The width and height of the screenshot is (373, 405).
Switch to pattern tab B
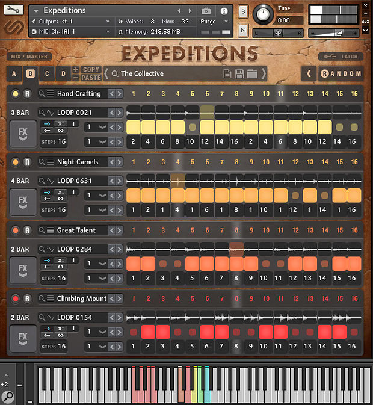pos(30,73)
